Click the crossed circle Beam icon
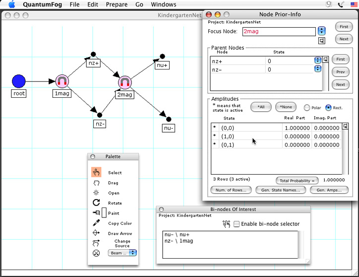Viewport: 359px width, 277px height. pyautogui.click(x=96, y=253)
